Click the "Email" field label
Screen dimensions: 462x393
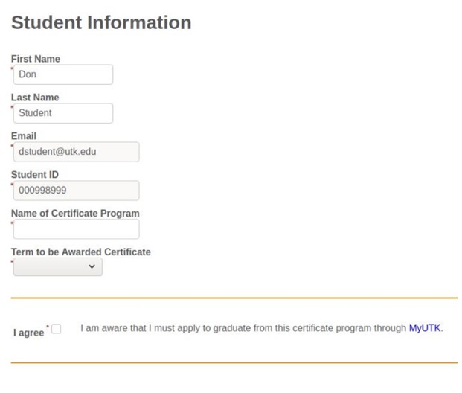coord(24,136)
